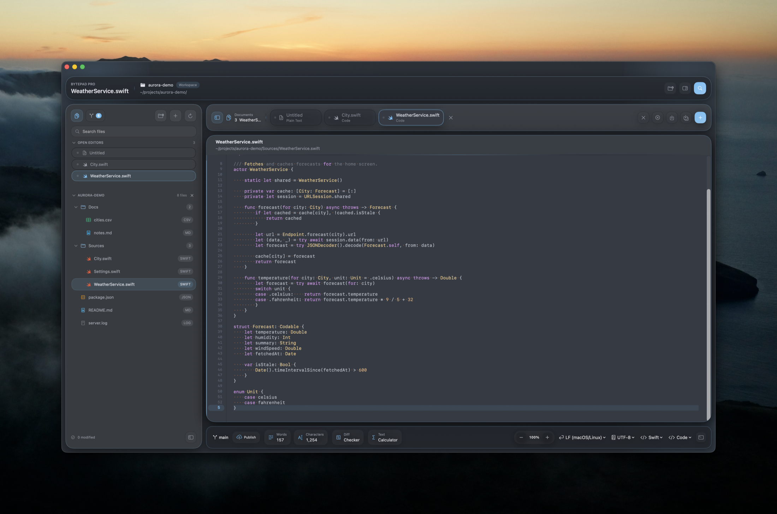Click the single save icon in the tab toolbar
Screen dimensions: 777x514
point(672,118)
